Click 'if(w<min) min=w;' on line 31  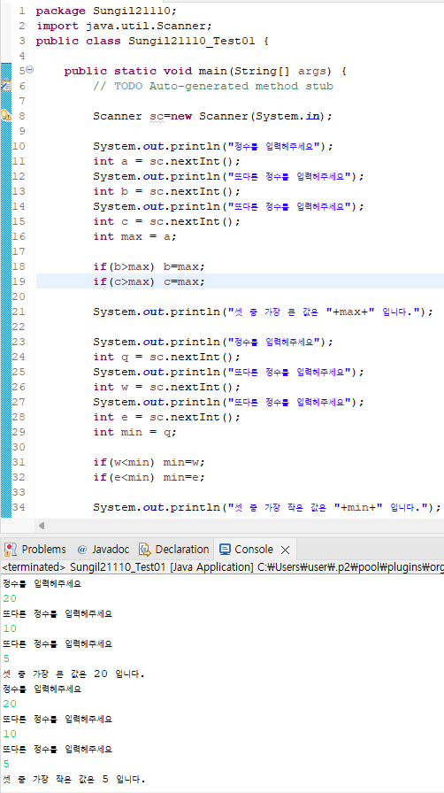[x=149, y=462]
